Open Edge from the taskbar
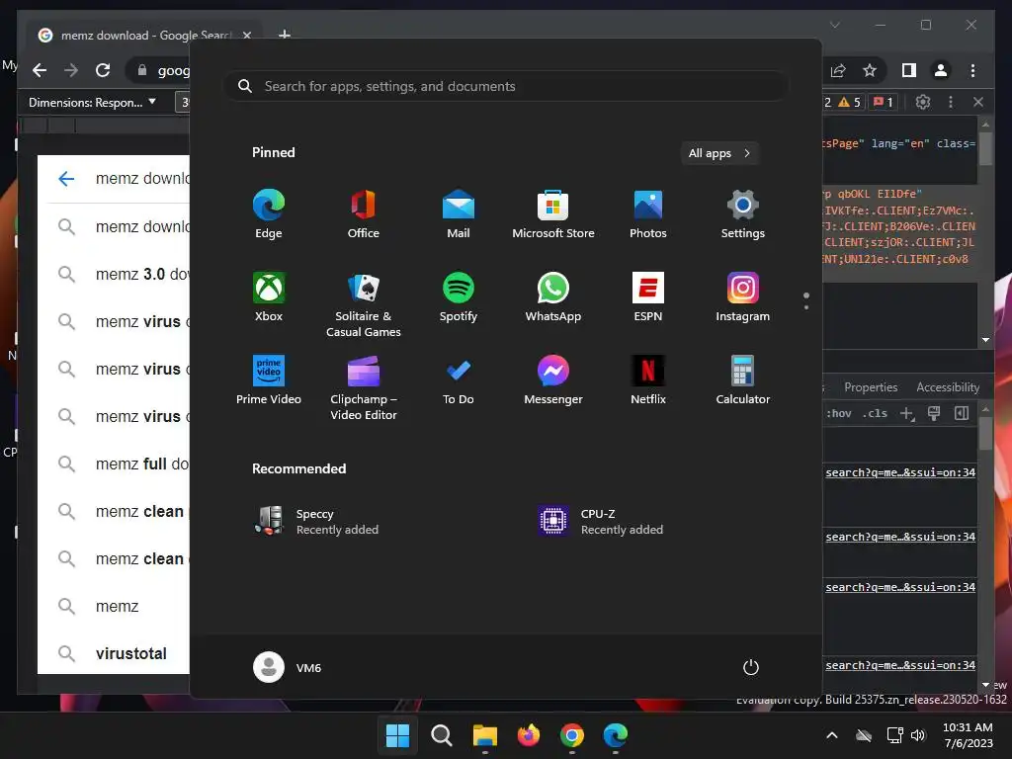This screenshot has width=1012, height=759. pyautogui.click(x=615, y=735)
